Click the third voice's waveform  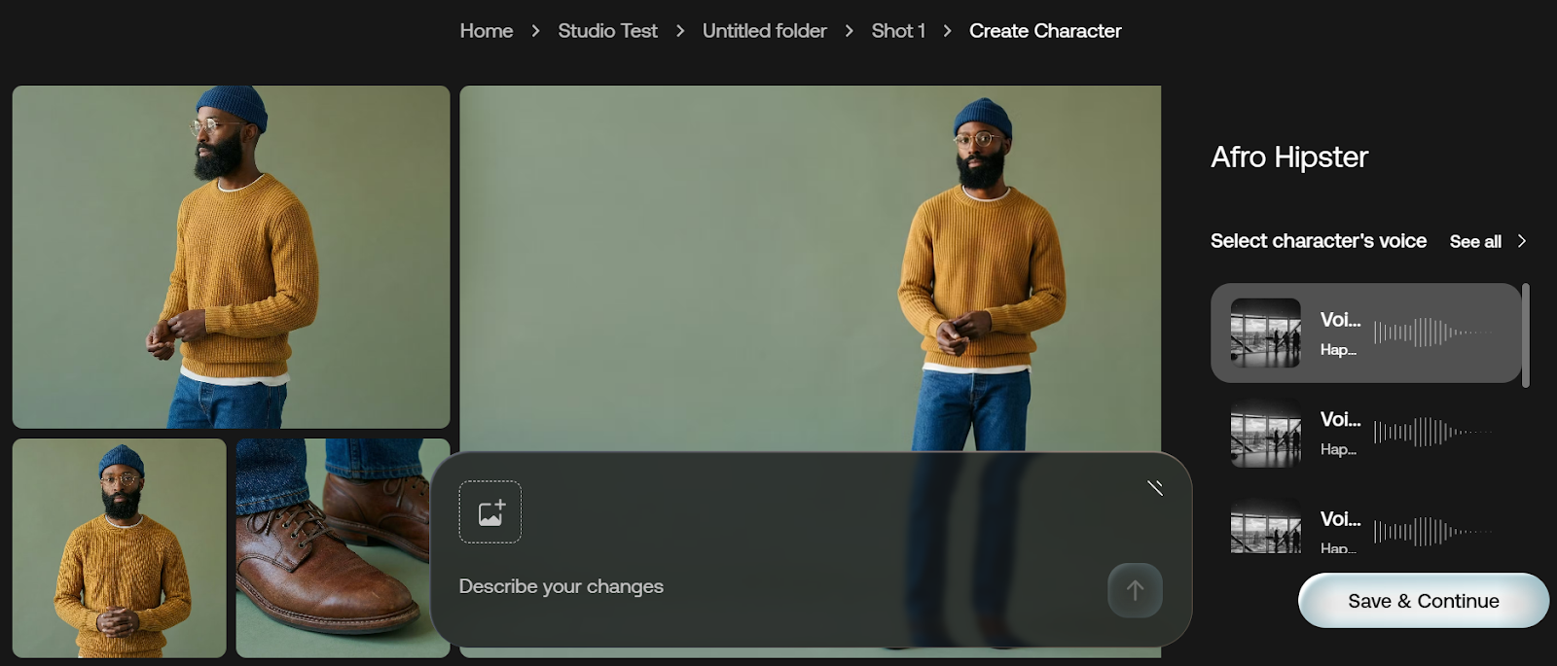click(x=1432, y=531)
